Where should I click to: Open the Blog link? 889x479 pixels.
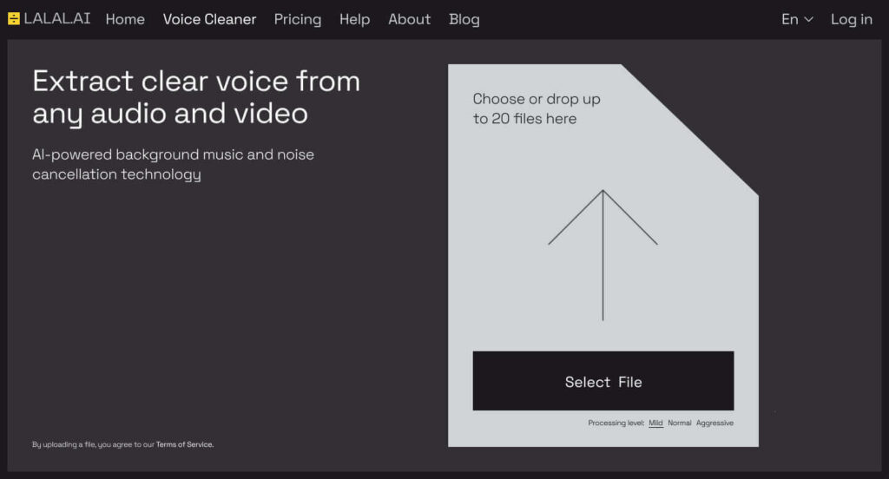point(464,19)
